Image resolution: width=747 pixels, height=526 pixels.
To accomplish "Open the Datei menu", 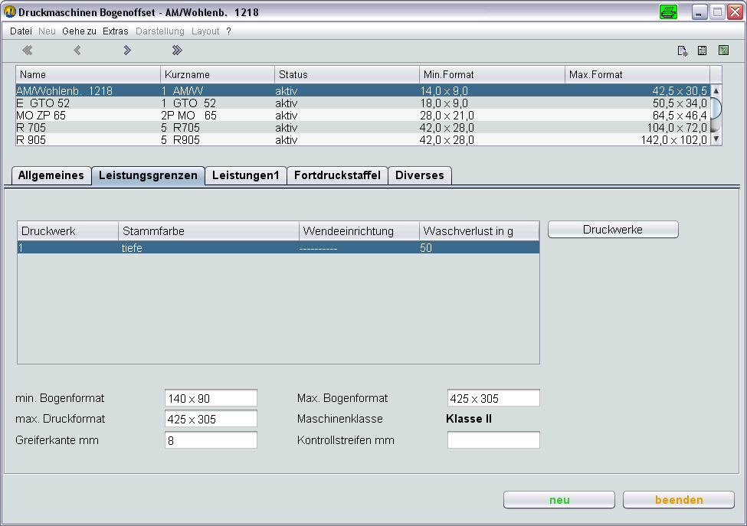I will coord(21,31).
